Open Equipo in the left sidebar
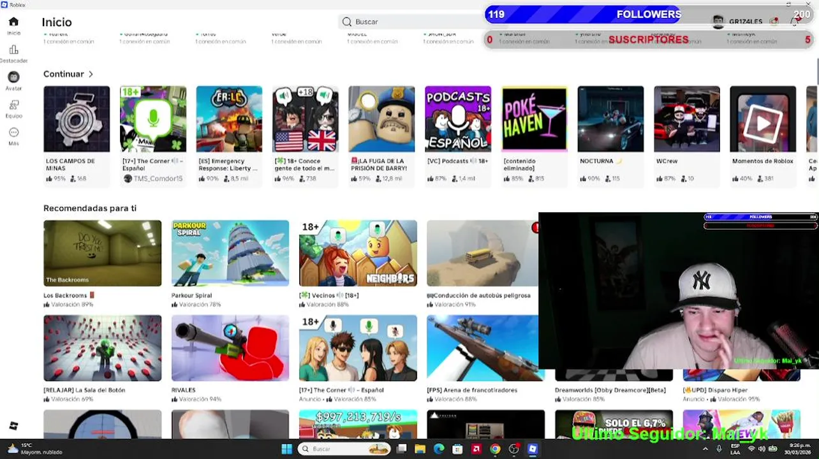 13,109
